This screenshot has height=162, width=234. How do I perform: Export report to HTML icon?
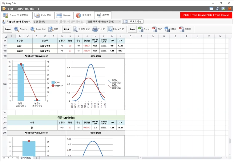click(x=167, y=29)
